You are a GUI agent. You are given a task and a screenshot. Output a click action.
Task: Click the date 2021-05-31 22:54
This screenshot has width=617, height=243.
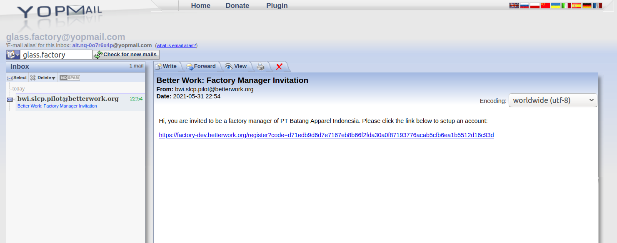[197, 96]
